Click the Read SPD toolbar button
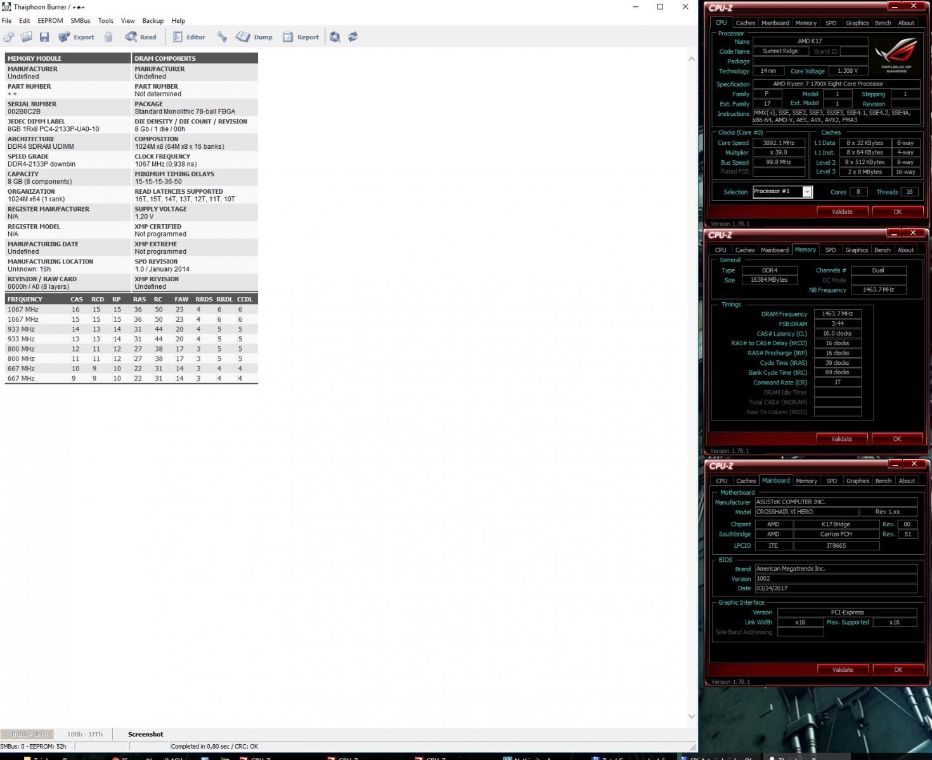The height and width of the screenshot is (760, 932). pyautogui.click(x=141, y=37)
